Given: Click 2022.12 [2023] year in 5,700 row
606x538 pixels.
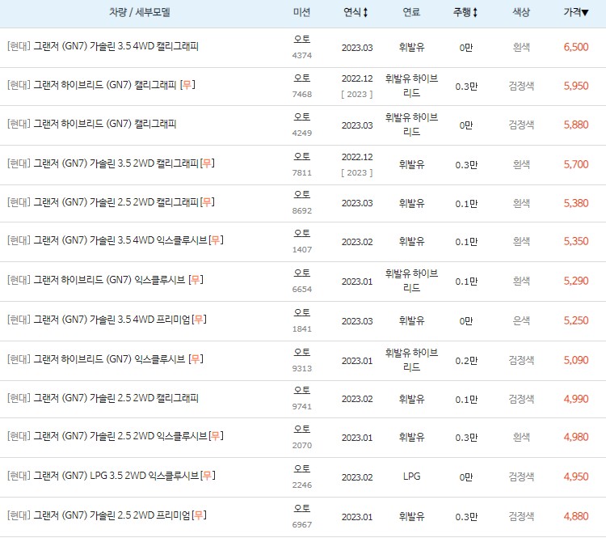Looking at the screenshot, I should point(357,164).
